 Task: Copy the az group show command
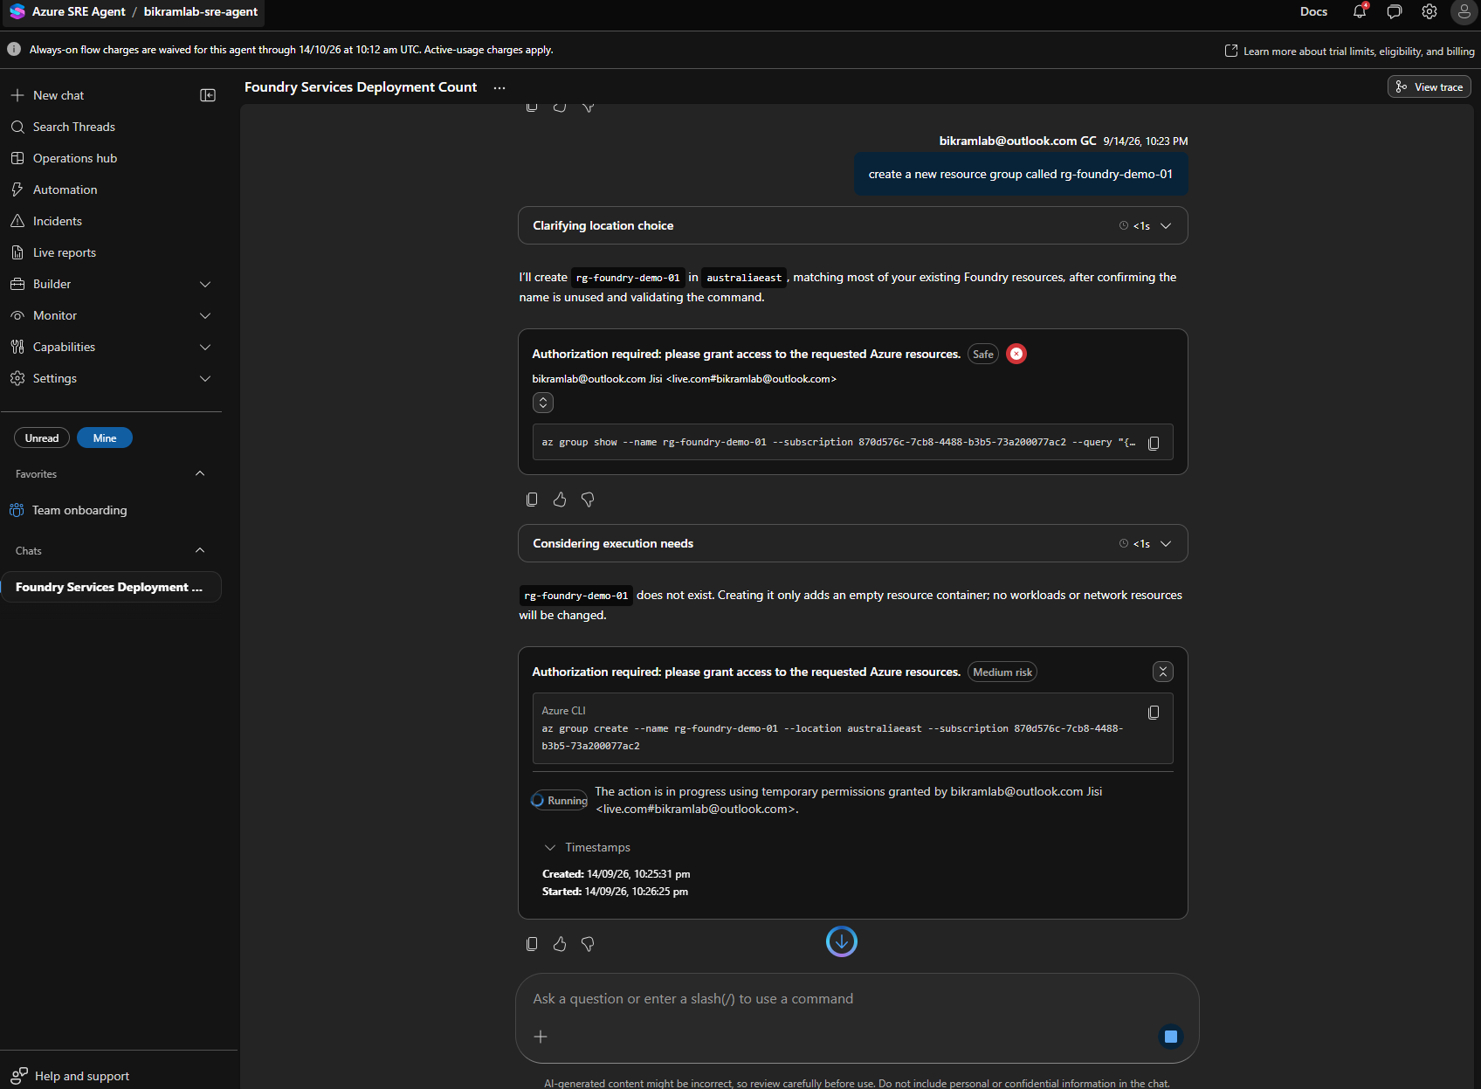click(x=1154, y=443)
